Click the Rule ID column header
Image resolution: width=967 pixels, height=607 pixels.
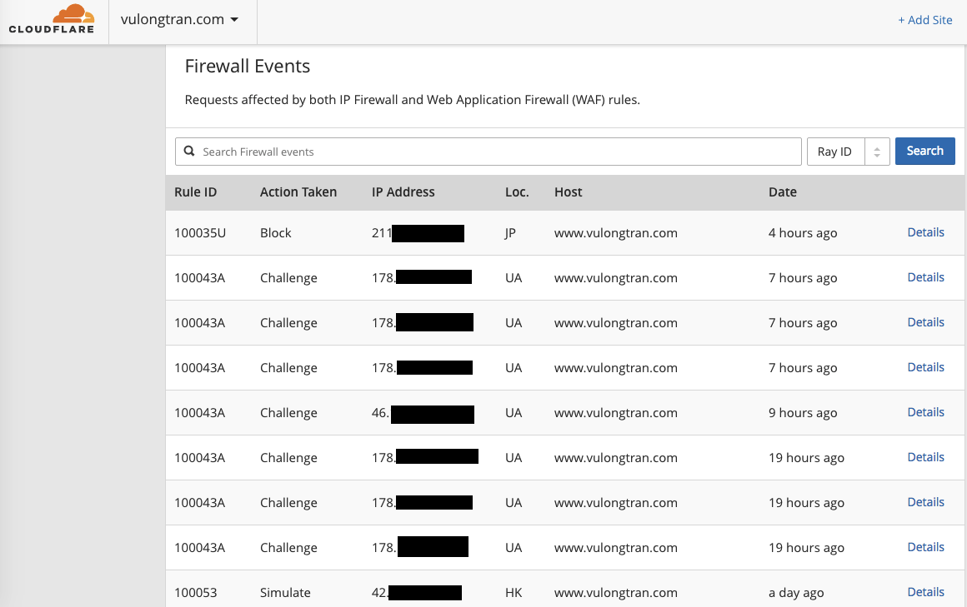(x=195, y=192)
